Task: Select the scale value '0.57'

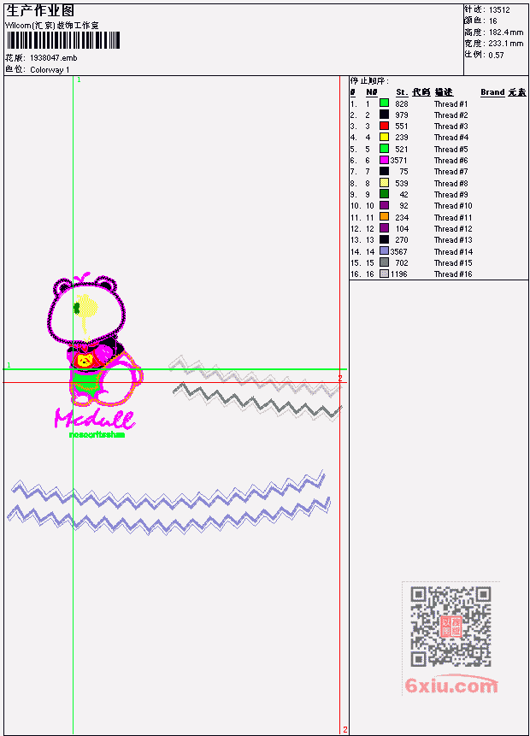Action: pos(496,55)
